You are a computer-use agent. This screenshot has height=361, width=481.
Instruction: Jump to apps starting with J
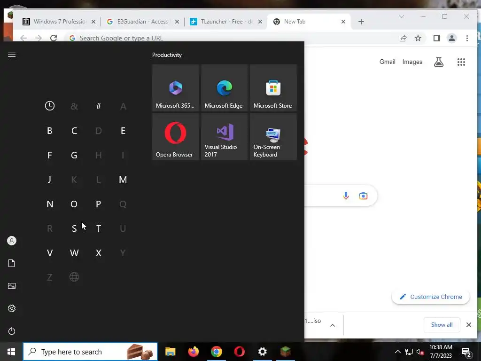click(50, 180)
